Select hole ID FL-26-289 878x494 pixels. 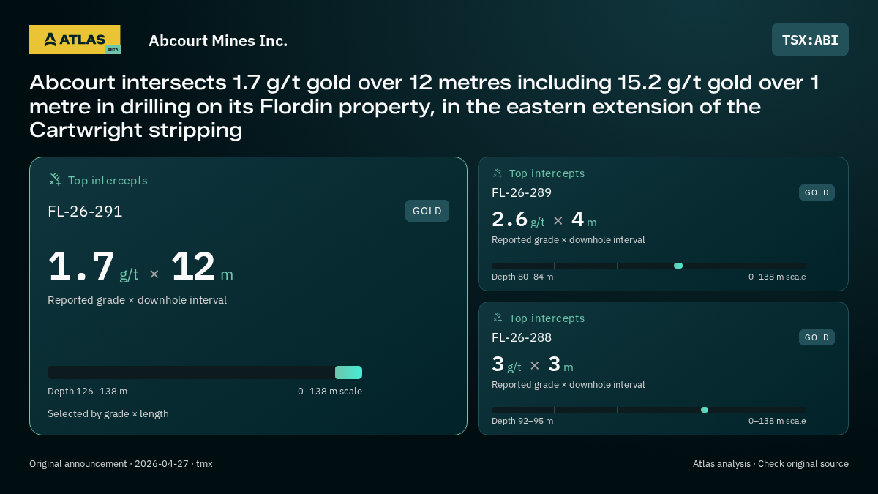coord(522,192)
